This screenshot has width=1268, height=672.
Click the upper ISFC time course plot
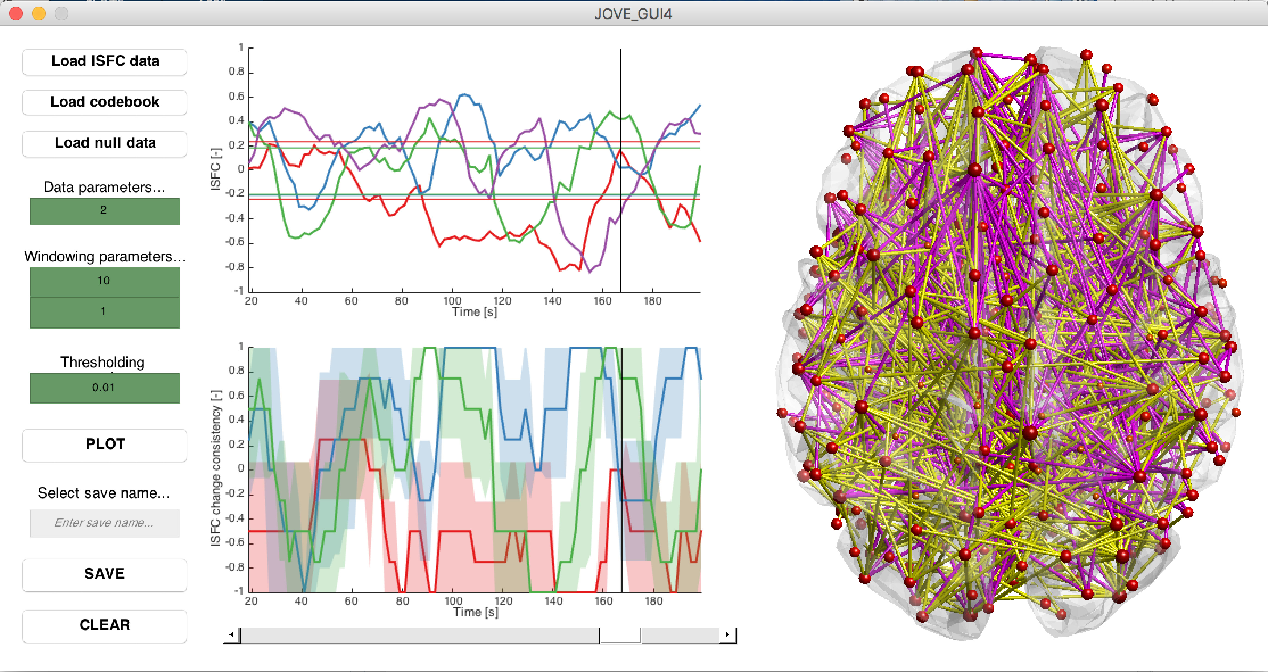475,170
